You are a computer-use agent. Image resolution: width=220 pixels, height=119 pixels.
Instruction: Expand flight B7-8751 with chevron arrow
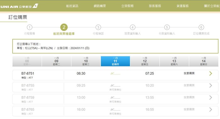click(211, 73)
